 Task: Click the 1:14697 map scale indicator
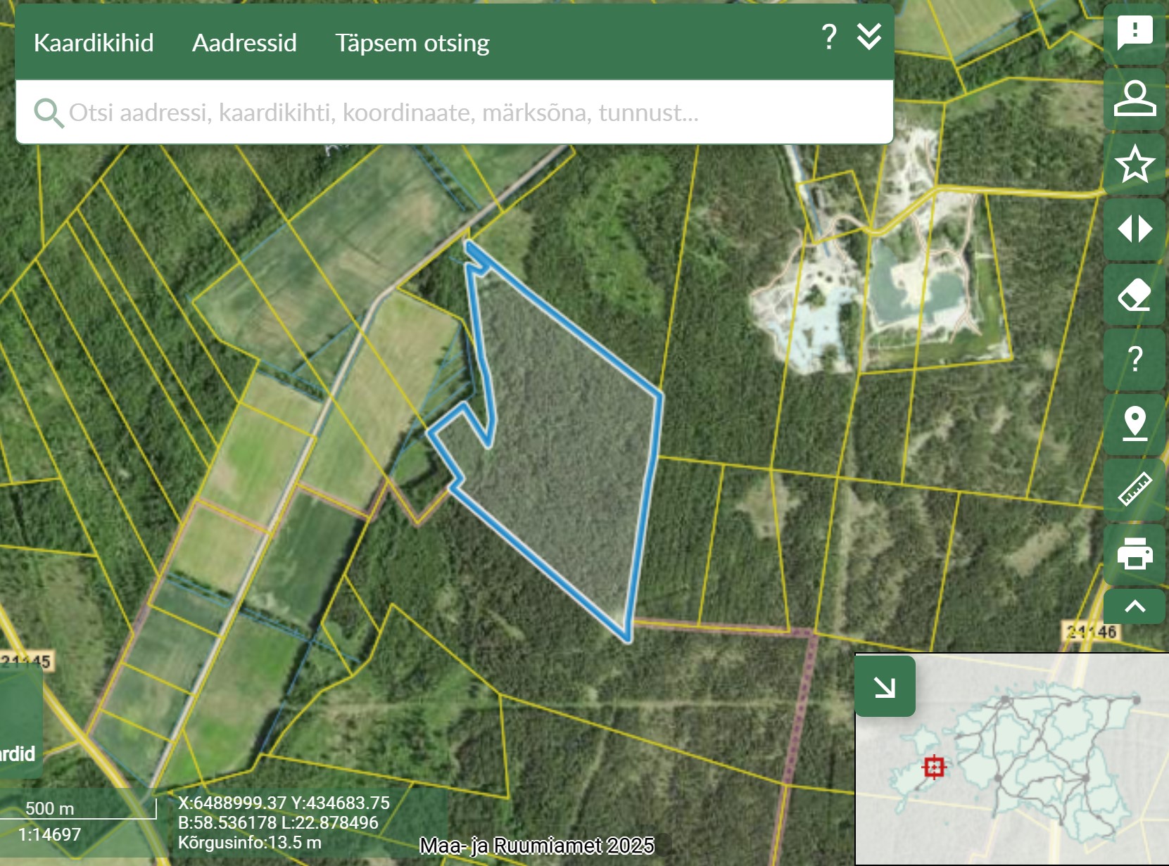[49, 834]
